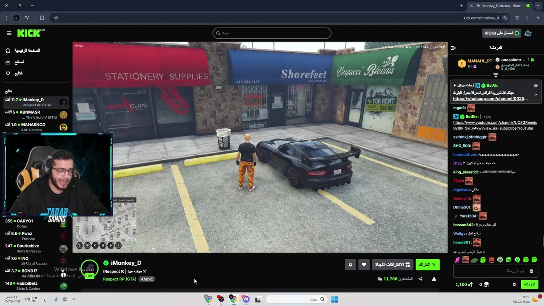544x306 pixels.
Task: Click MANAHL_RT top gifter name
Action: pyautogui.click(x=480, y=61)
